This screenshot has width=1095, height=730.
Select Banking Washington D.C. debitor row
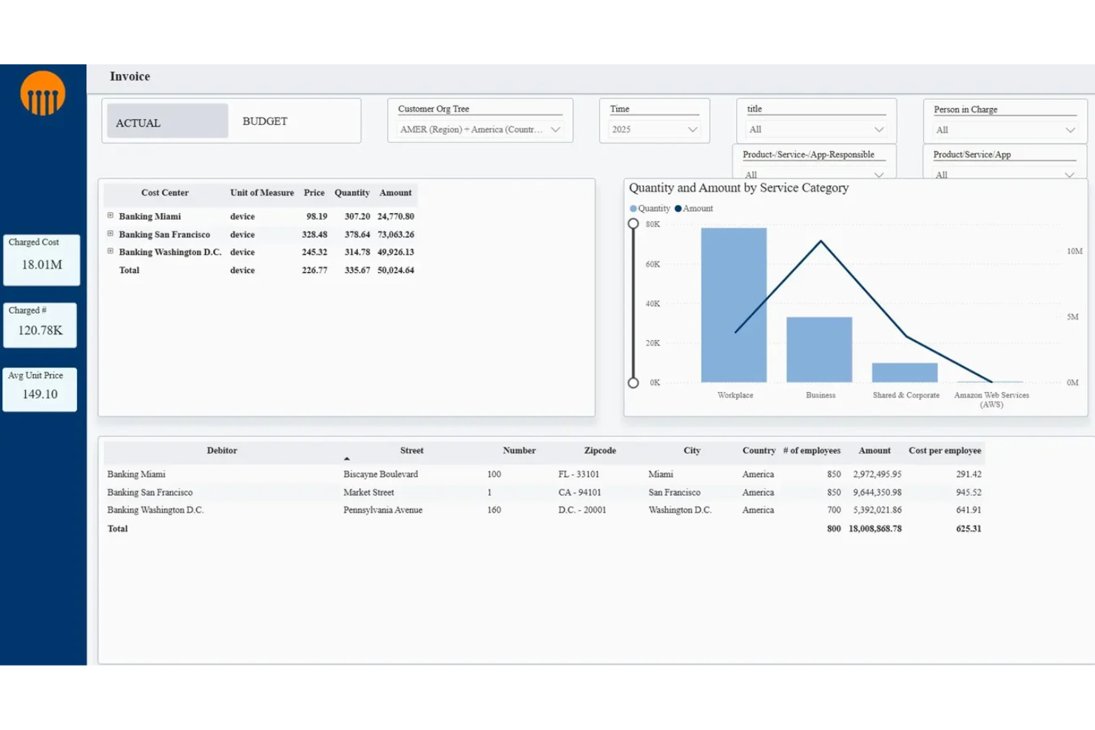coord(155,510)
